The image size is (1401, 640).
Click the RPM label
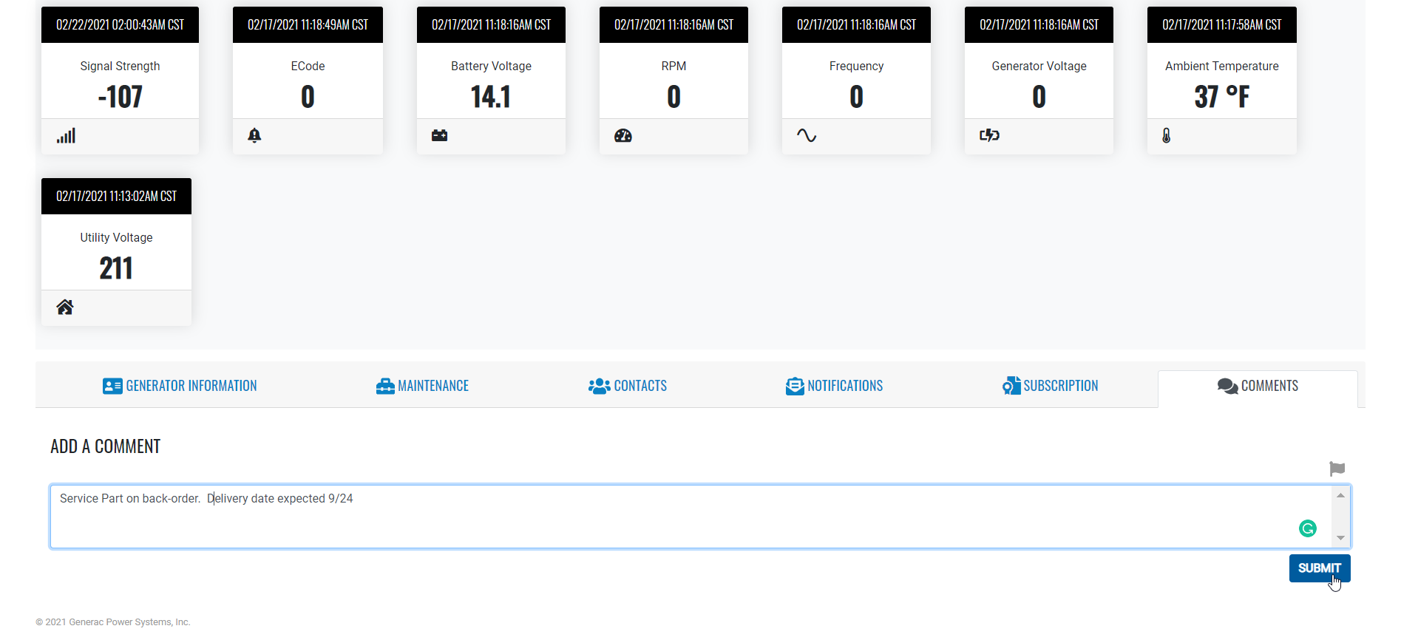click(674, 66)
